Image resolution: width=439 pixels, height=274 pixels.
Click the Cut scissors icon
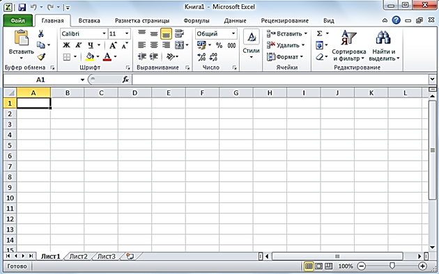pos(41,34)
